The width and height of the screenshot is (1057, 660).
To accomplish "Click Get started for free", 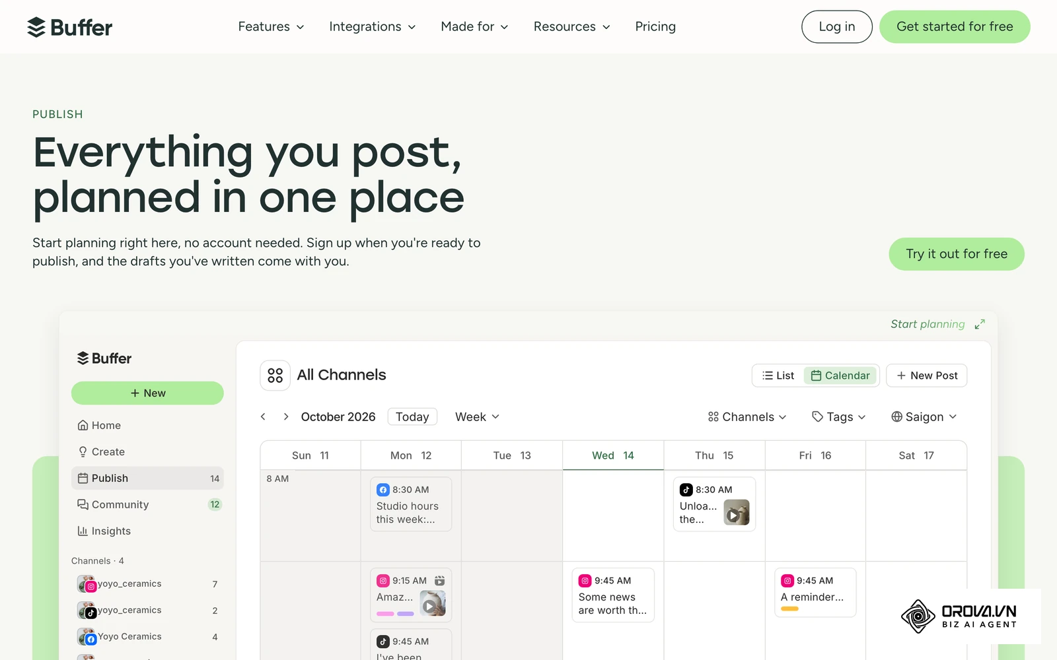I will (955, 27).
